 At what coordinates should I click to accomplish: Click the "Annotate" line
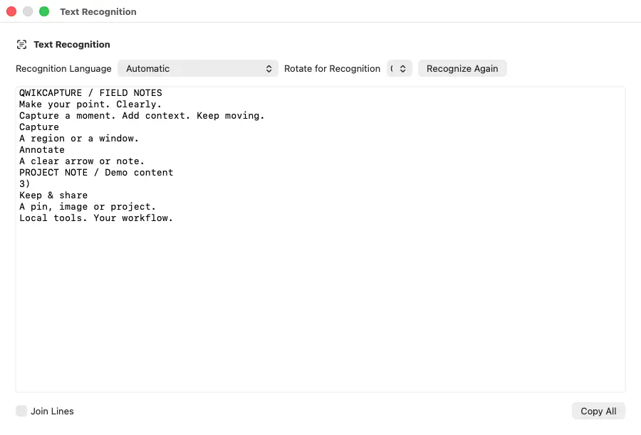point(42,150)
